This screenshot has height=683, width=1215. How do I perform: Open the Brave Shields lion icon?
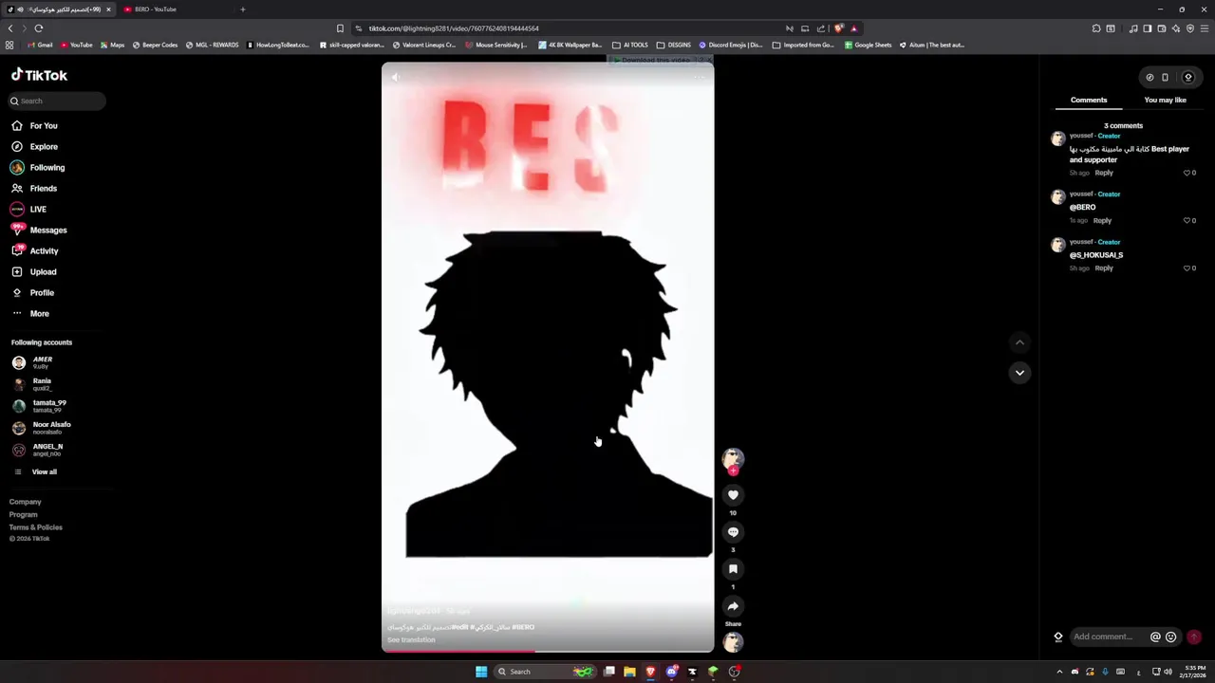click(838, 28)
